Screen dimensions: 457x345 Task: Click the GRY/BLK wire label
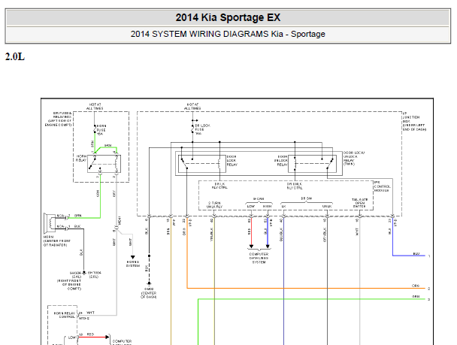(325, 235)
